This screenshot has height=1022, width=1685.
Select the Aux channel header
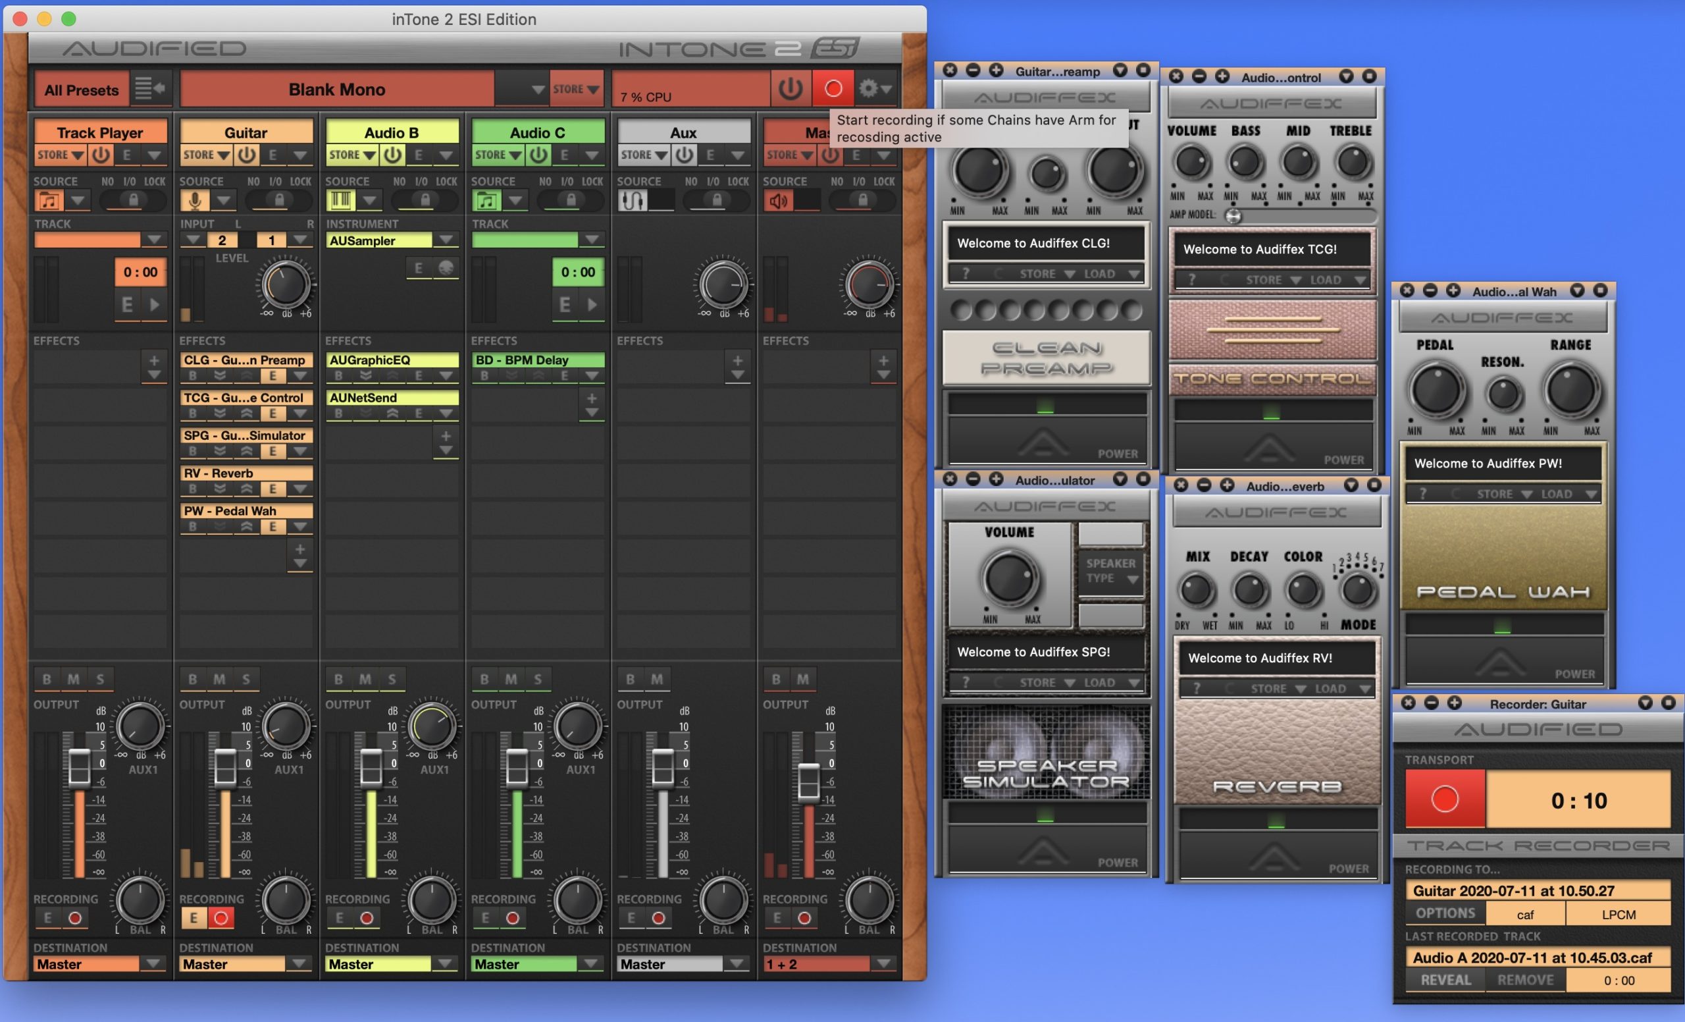click(684, 132)
